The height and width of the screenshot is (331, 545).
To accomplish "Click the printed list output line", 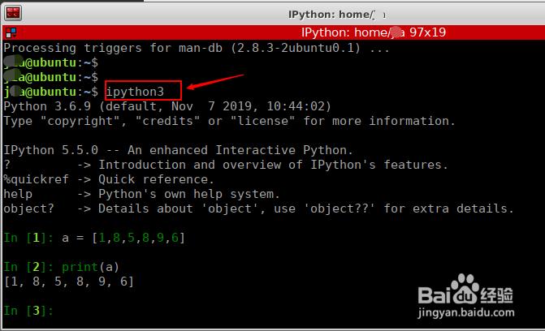I will click(x=69, y=282).
